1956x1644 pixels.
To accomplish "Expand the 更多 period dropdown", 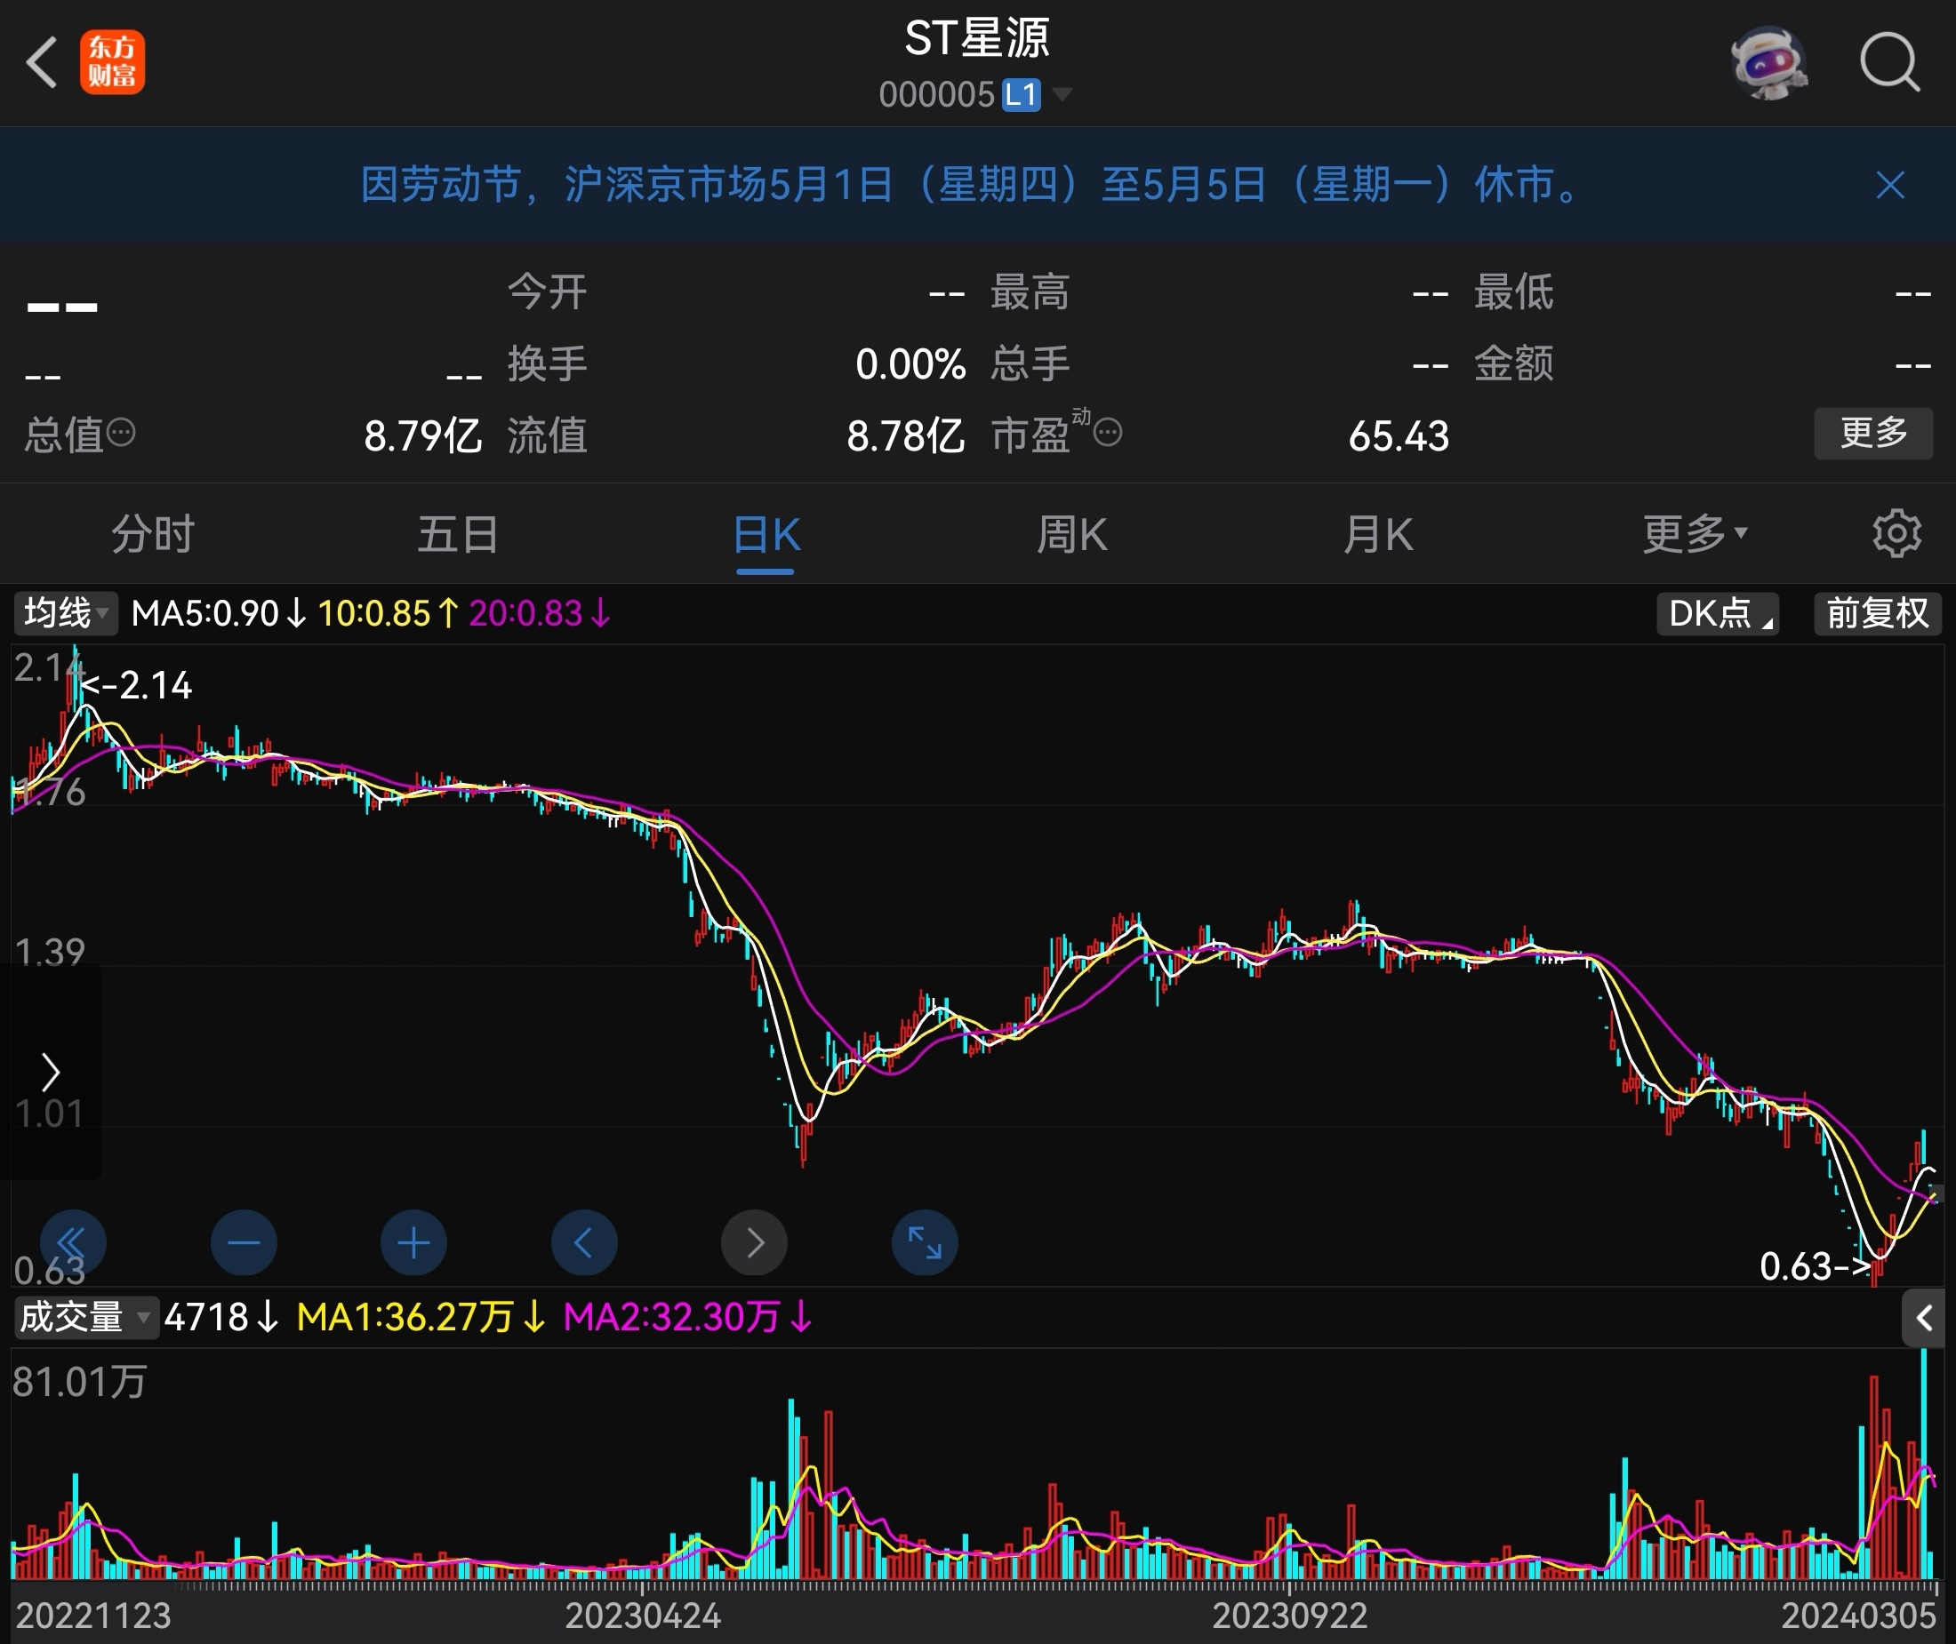I will [x=1694, y=534].
